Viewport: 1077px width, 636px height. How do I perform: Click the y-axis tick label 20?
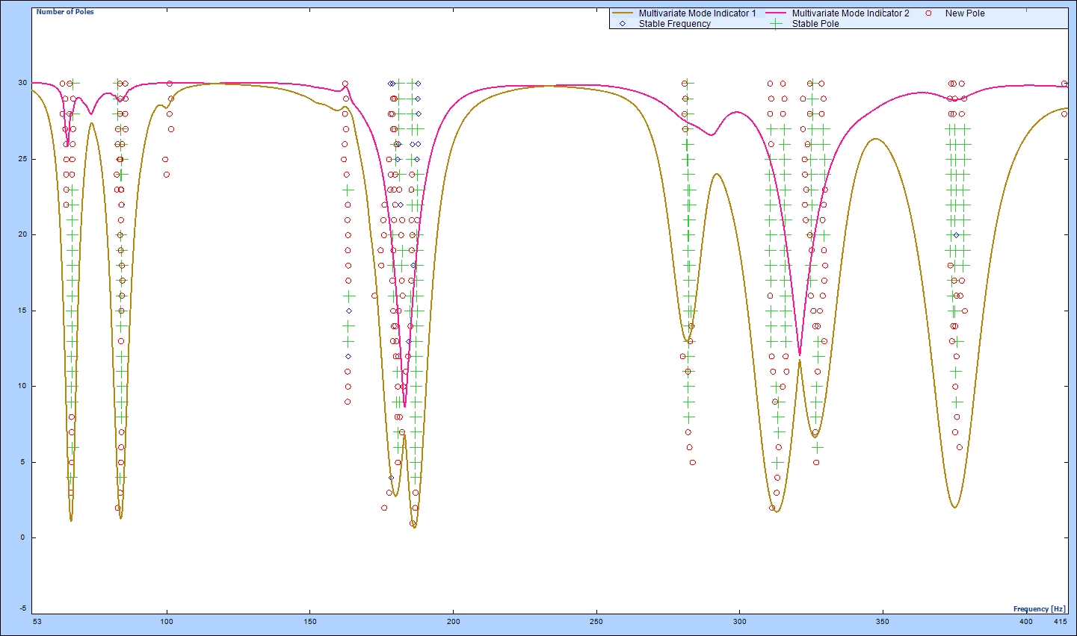23,234
